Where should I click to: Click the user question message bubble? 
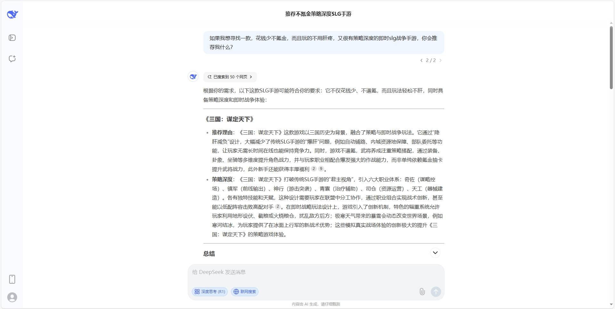[x=324, y=42]
